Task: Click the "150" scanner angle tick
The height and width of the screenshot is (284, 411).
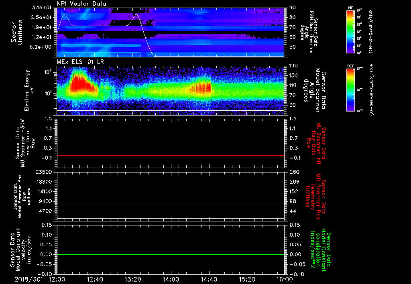Action: click(x=293, y=76)
